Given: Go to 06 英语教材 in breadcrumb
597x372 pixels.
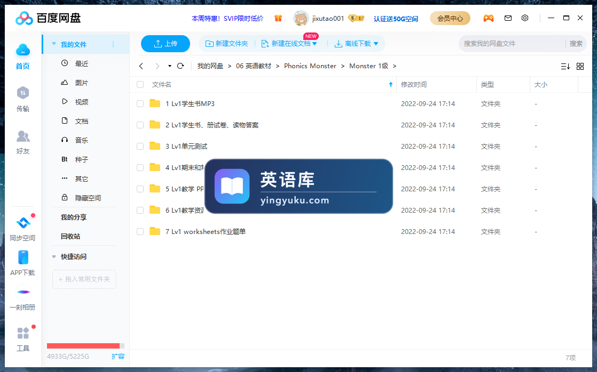Looking at the screenshot, I should tap(254, 66).
